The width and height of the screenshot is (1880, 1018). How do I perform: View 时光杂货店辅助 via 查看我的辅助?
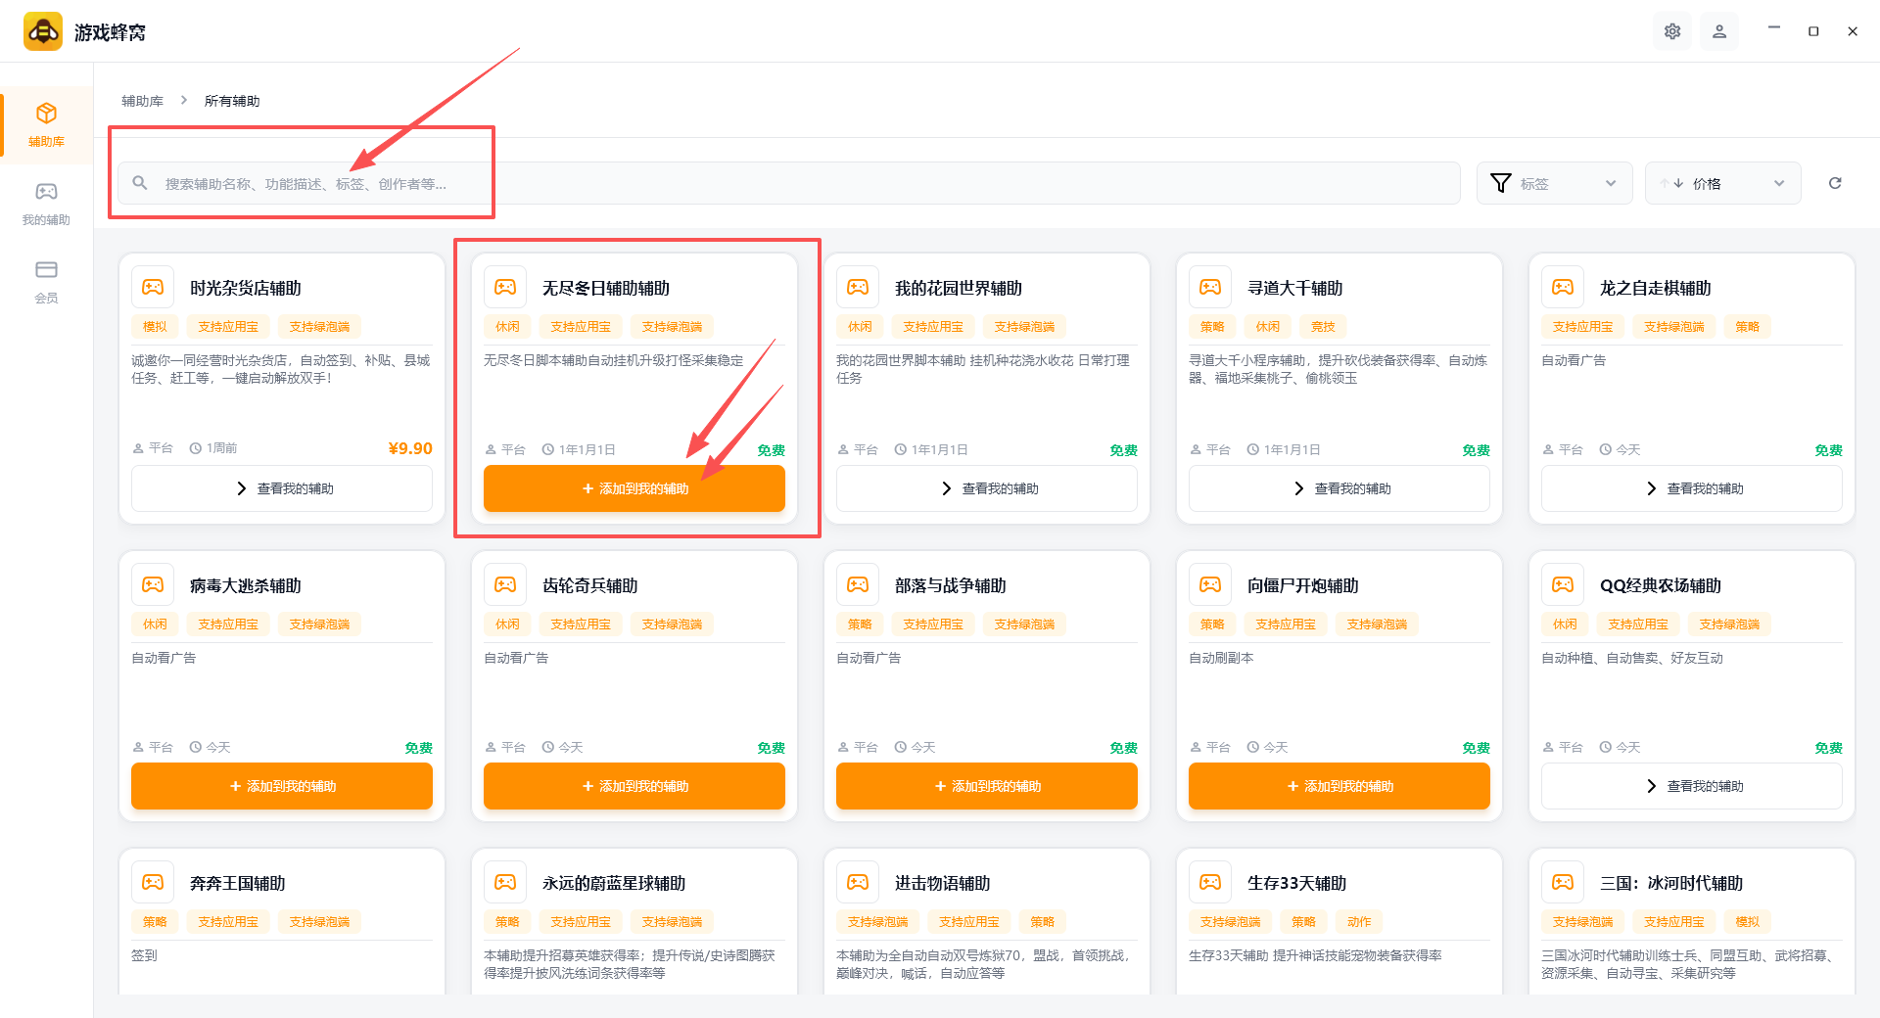[282, 488]
